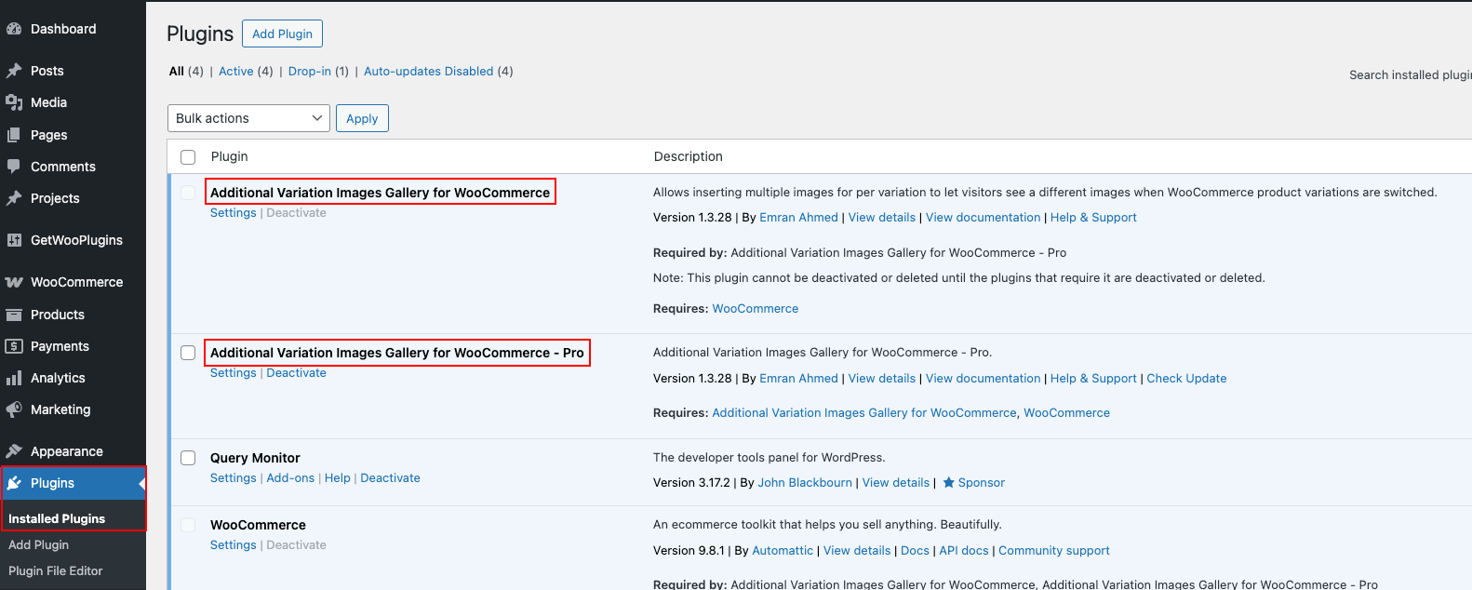
Task: Click Check Update for Pro plugin
Action: tap(1186, 378)
